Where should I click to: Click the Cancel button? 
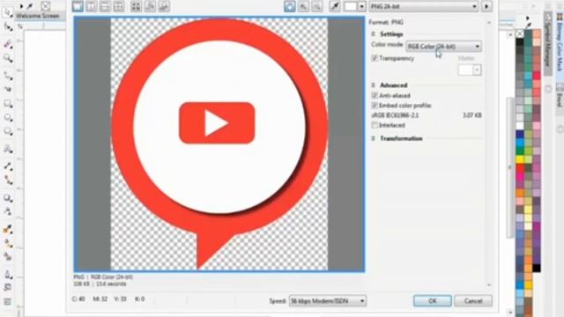473,301
